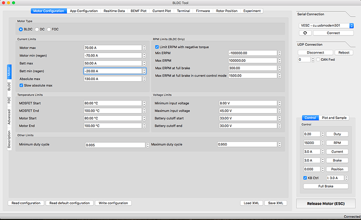
Task: Toggle the Slow absolute max checkbox
Action: (x=21, y=85)
